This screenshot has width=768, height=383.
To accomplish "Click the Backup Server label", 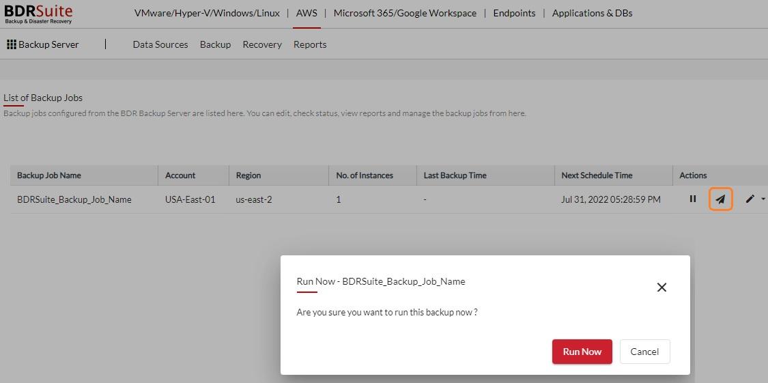I will coord(48,44).
